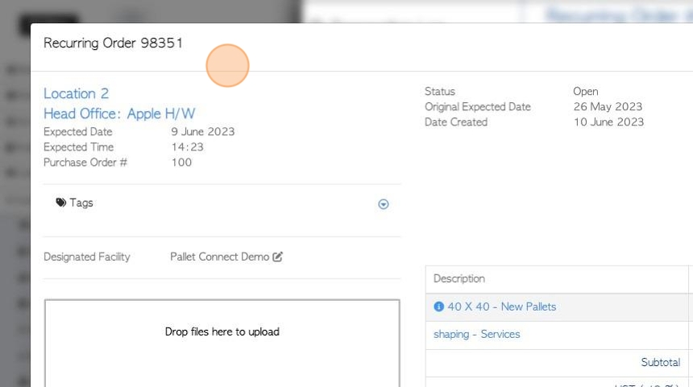
Task: Open Head Office: Apple H/W link
Action: [x=119, y=114]
